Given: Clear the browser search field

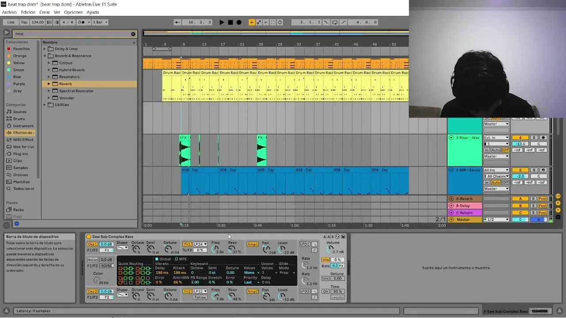Looking at the screenshot, I should click(133, 34).
